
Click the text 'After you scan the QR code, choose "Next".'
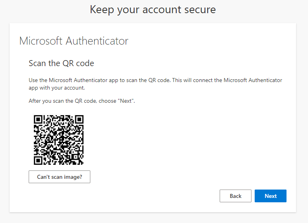(82, 101)
